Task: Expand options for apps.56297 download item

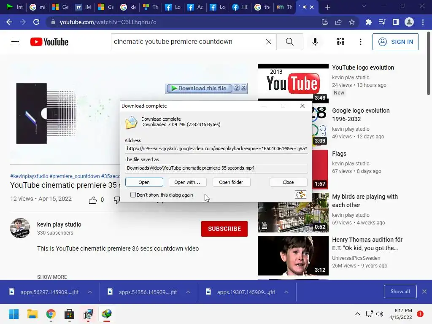Action: coord(90,292)
